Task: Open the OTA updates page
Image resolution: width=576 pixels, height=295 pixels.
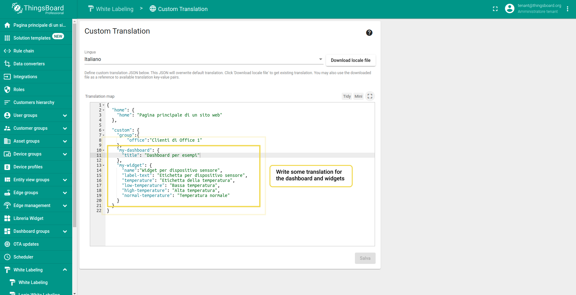Action: pos(26,244)
